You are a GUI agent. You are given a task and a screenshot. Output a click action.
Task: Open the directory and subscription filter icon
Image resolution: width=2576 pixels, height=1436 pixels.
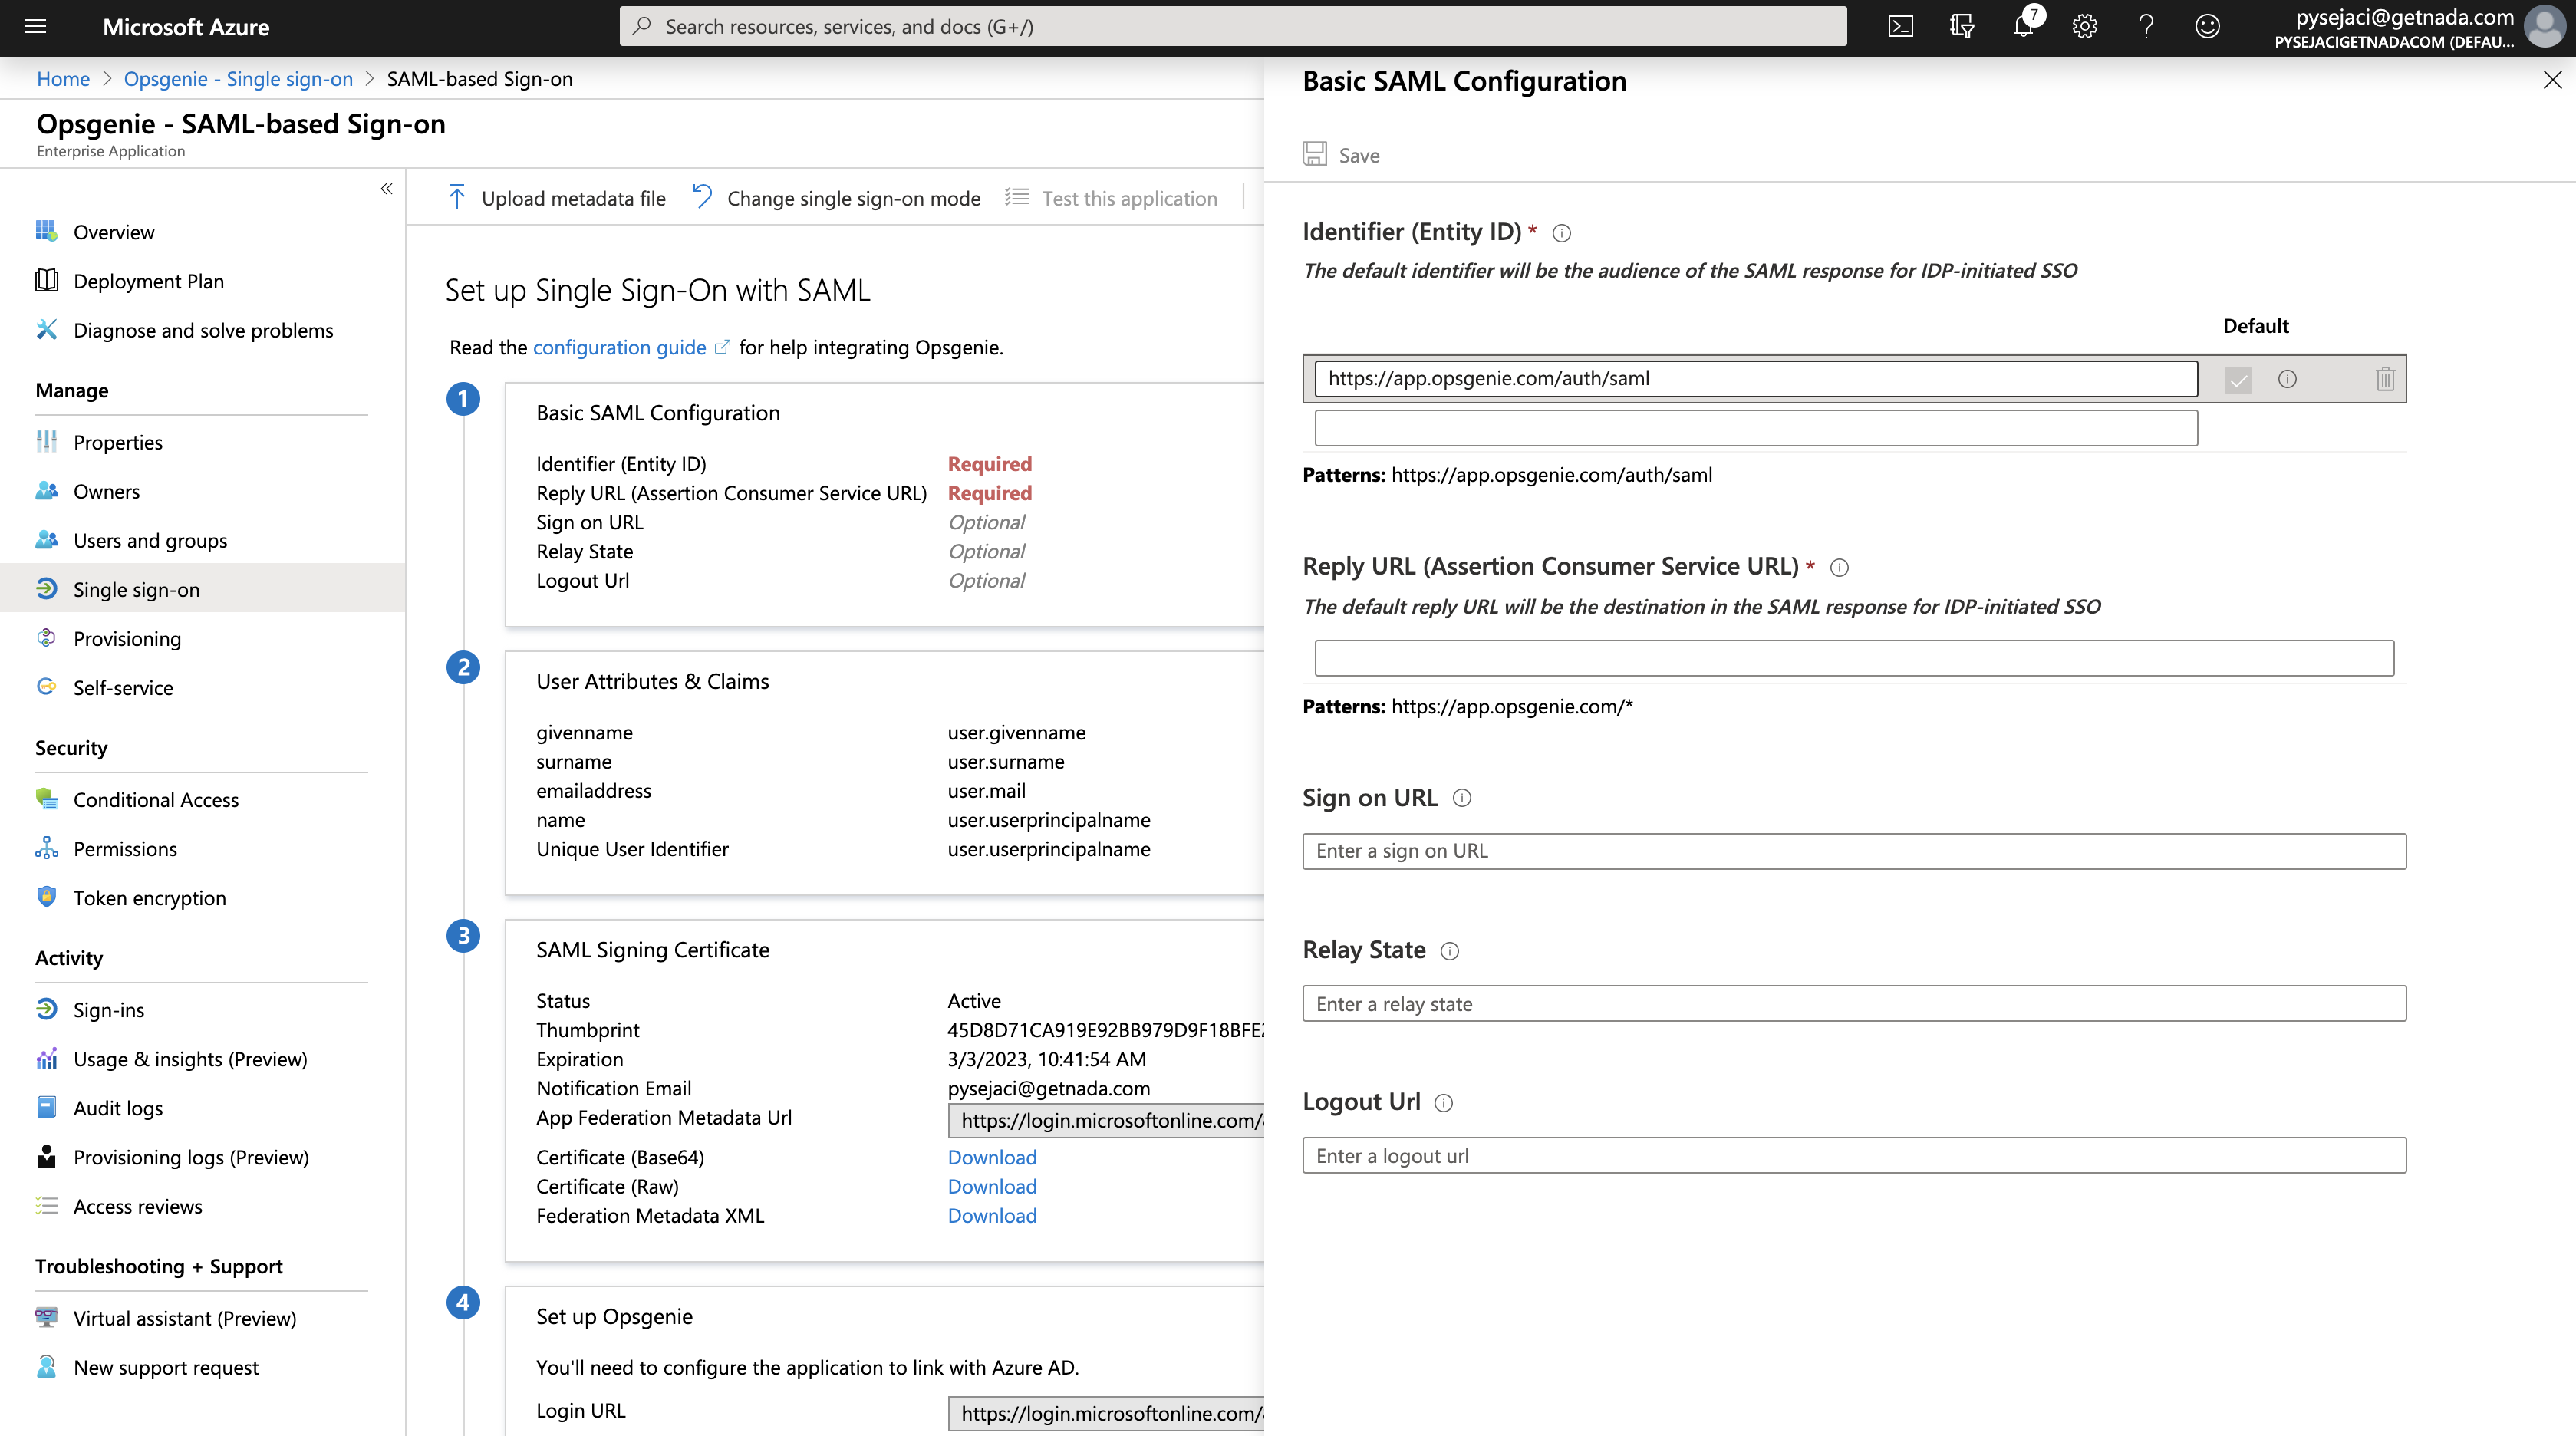[x=1962, y=27]
